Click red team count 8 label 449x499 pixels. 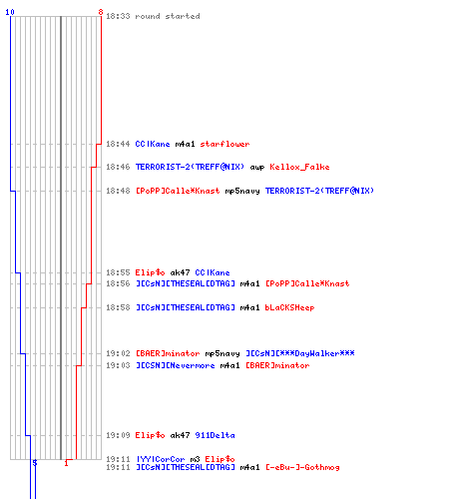click(101, 12)
